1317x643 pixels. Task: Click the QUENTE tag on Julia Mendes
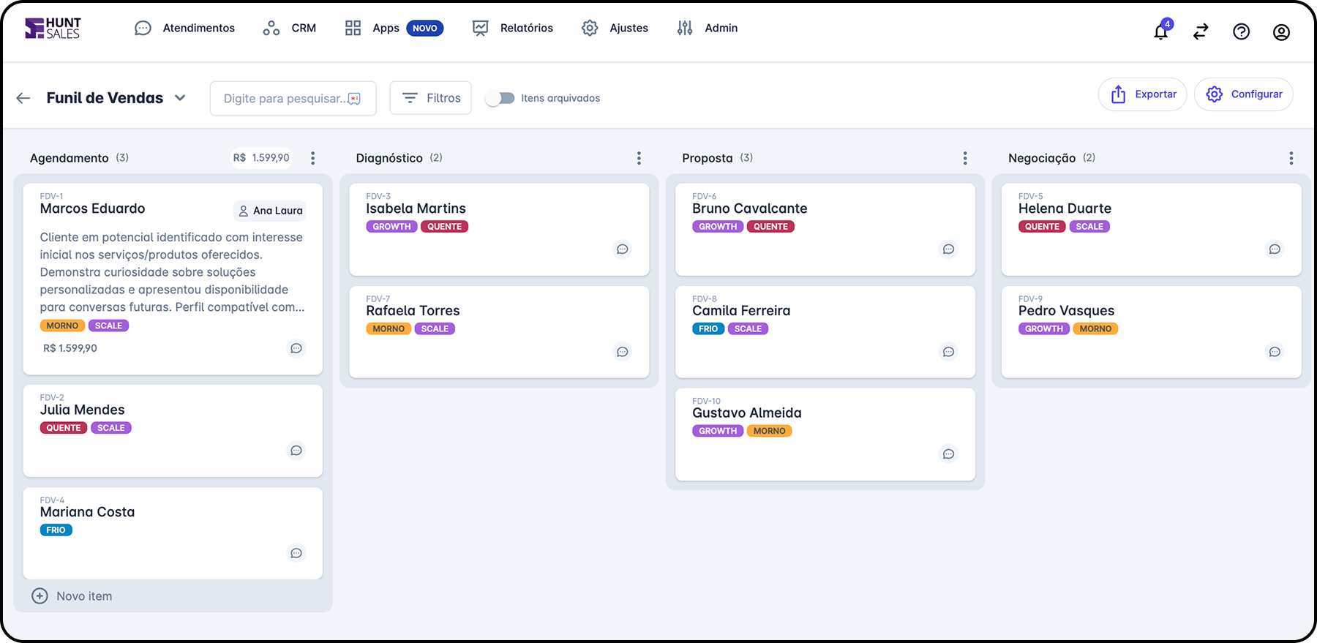(64, 428)
